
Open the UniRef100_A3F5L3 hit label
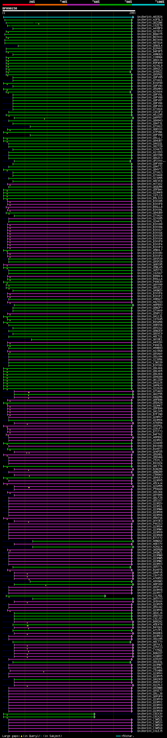150,20
